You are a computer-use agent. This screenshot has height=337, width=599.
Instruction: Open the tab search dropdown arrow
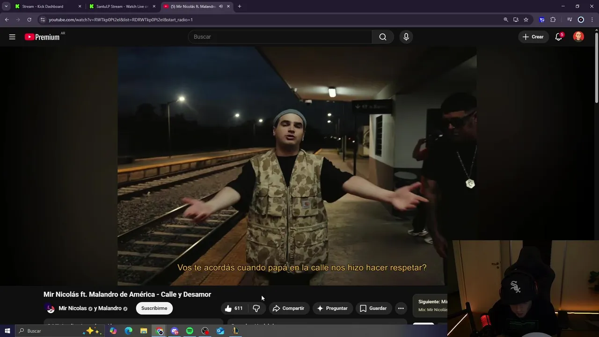click(6, 7)
